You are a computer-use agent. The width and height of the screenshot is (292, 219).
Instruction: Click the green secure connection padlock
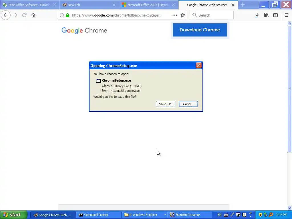(x=68, y=15)
